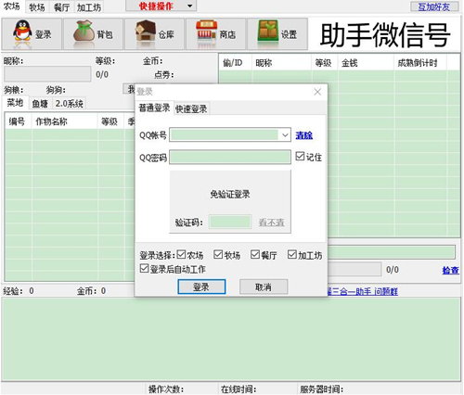Image resolution: width=464 pixels, height=395 pixels.
Task: Switch to the 加工坊 top tab
Action: 89,7
